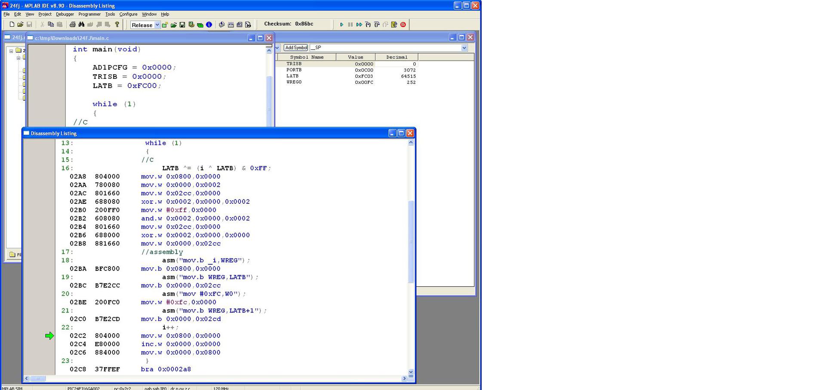The image size is (826, 390).
Task: Click the main.c editor scroll-up arrow
Action: (x=269, y=50)
